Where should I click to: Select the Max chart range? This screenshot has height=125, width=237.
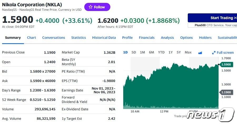[188, 52]
